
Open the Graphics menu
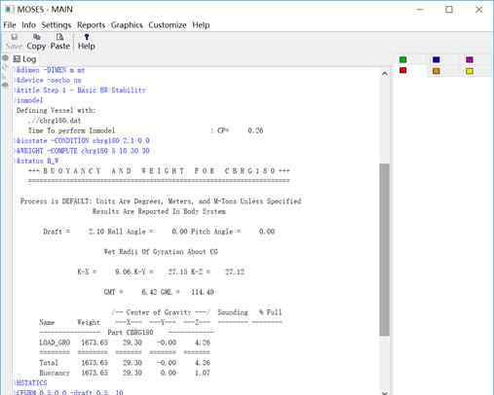pyautogui.click(x=127, y=25)
